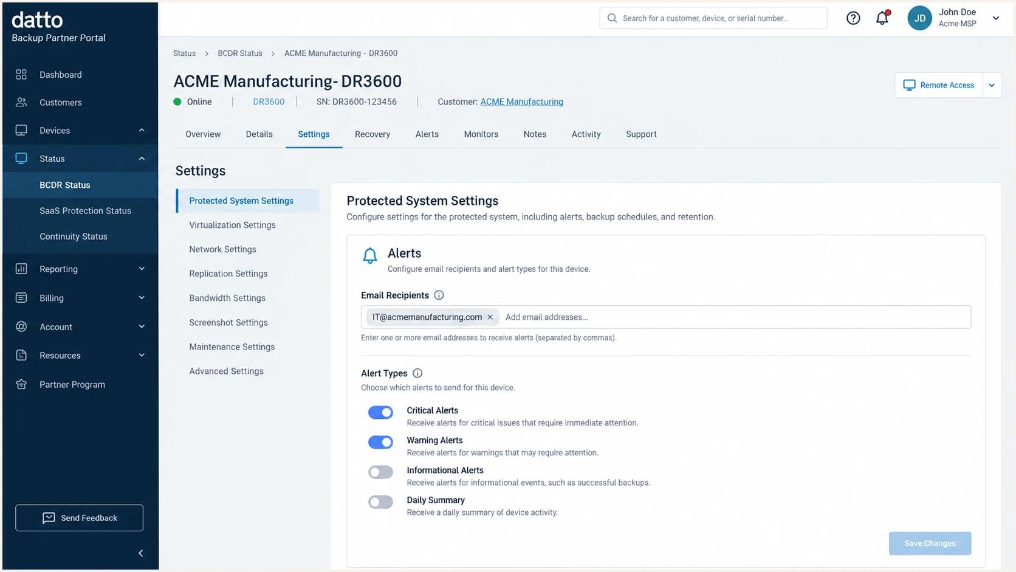Click the Devices monitor icon in sidebar
The image size is (1016, 572).
(21, 130)
